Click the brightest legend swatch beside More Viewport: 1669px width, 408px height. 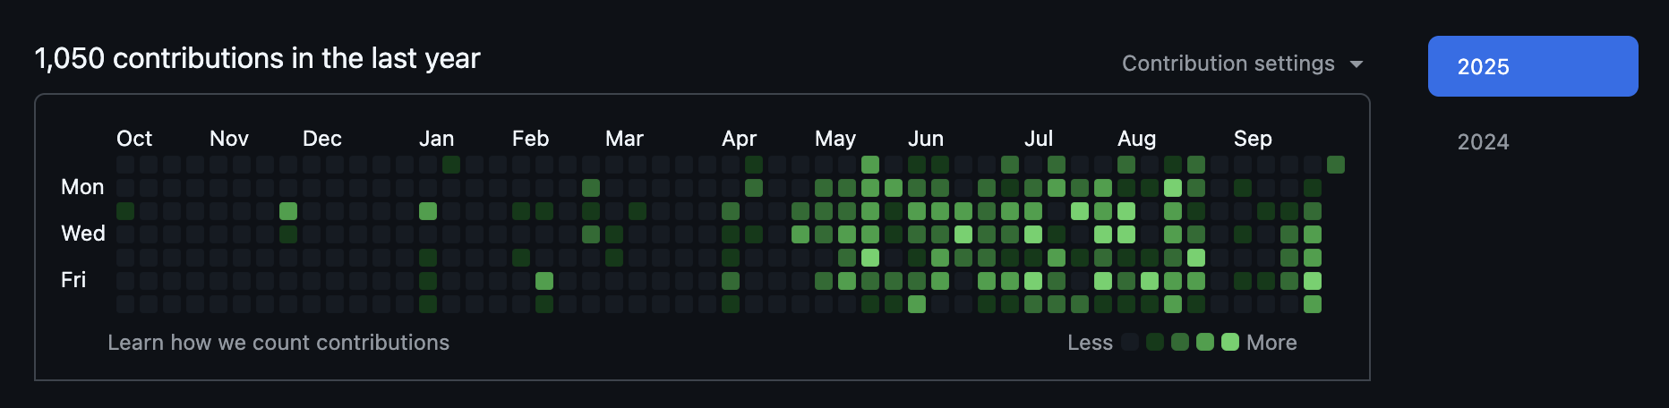click(x=1230, y=342)
